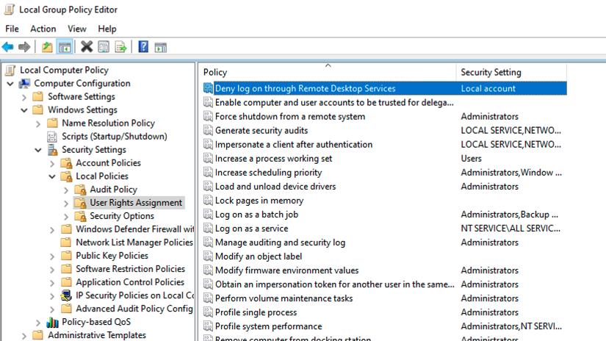The image size is (606, 341).
Task: Expand the Administrative Templates arrow
Action: 24,336
